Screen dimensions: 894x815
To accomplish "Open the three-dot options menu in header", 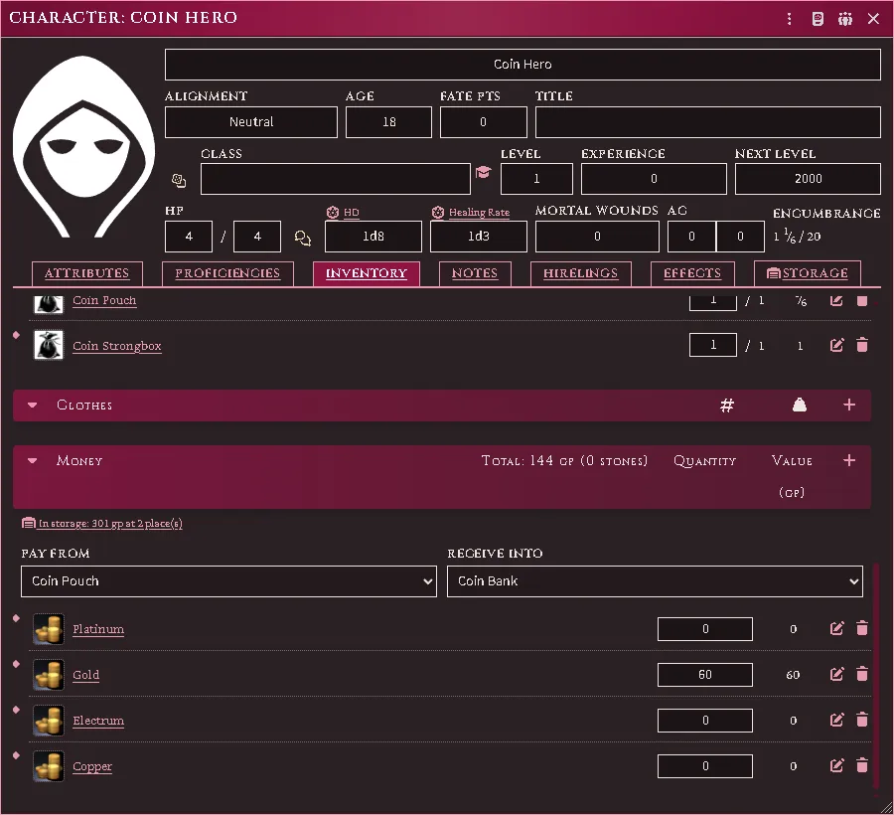I will 789,19.
